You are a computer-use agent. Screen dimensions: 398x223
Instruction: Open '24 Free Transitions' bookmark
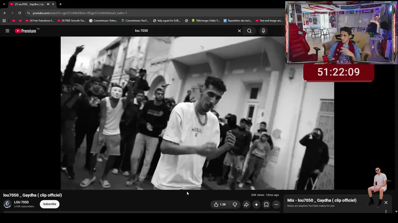point(39,21)
